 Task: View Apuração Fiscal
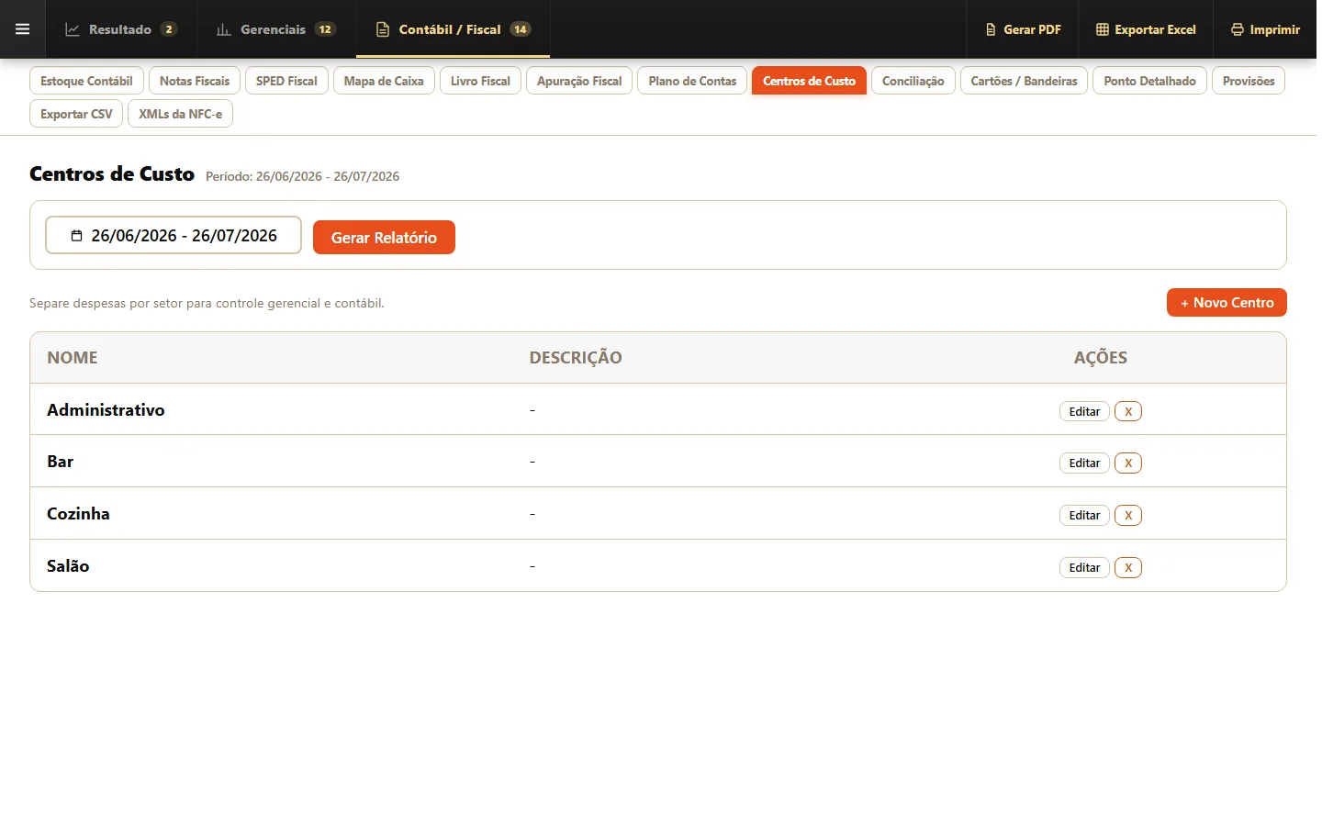click(579, 81)
